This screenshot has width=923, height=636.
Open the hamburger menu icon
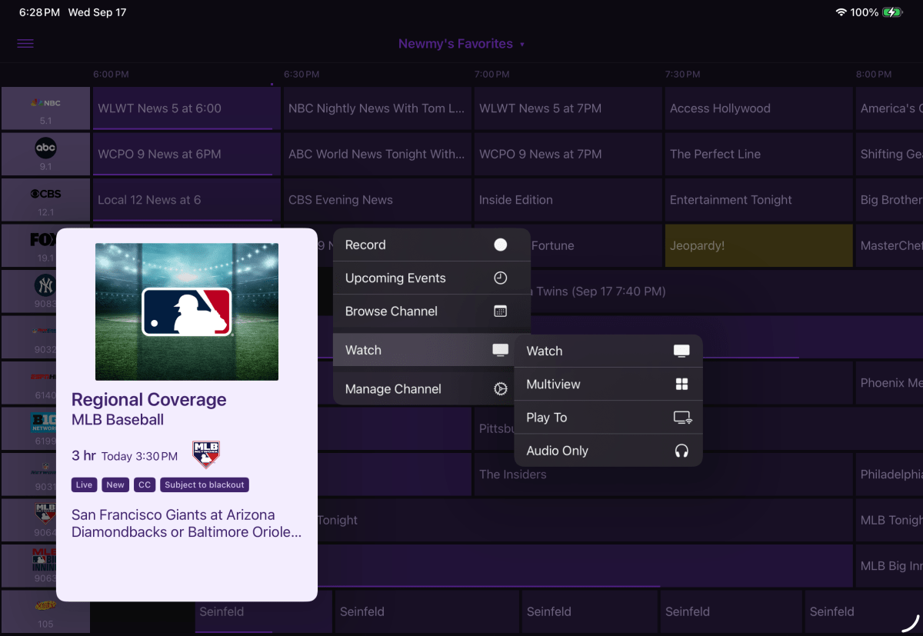(25, 44)
